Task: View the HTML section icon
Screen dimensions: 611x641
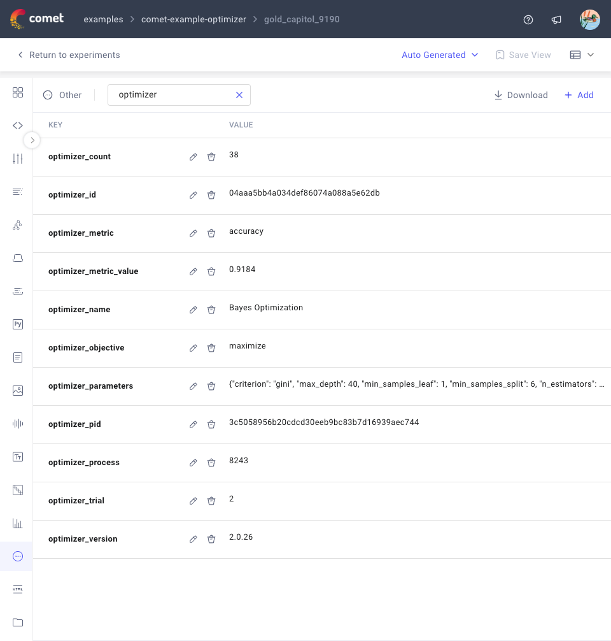Action: [x=18, y=589]
